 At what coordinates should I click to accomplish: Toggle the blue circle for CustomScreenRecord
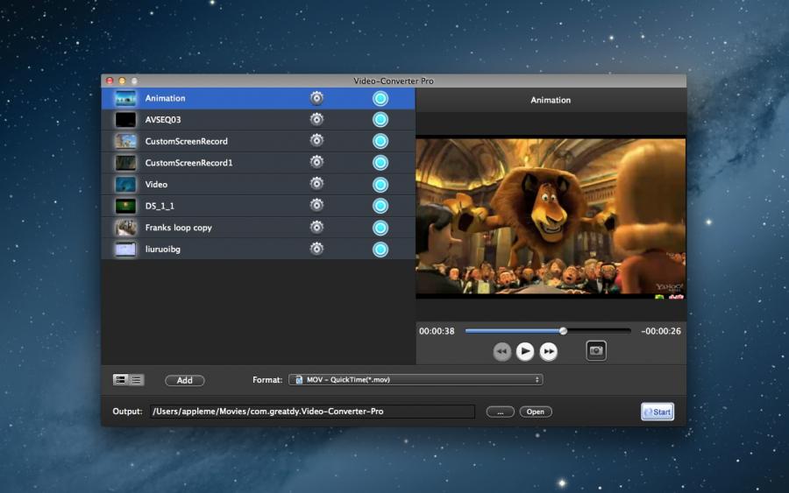tap(380, 141)
